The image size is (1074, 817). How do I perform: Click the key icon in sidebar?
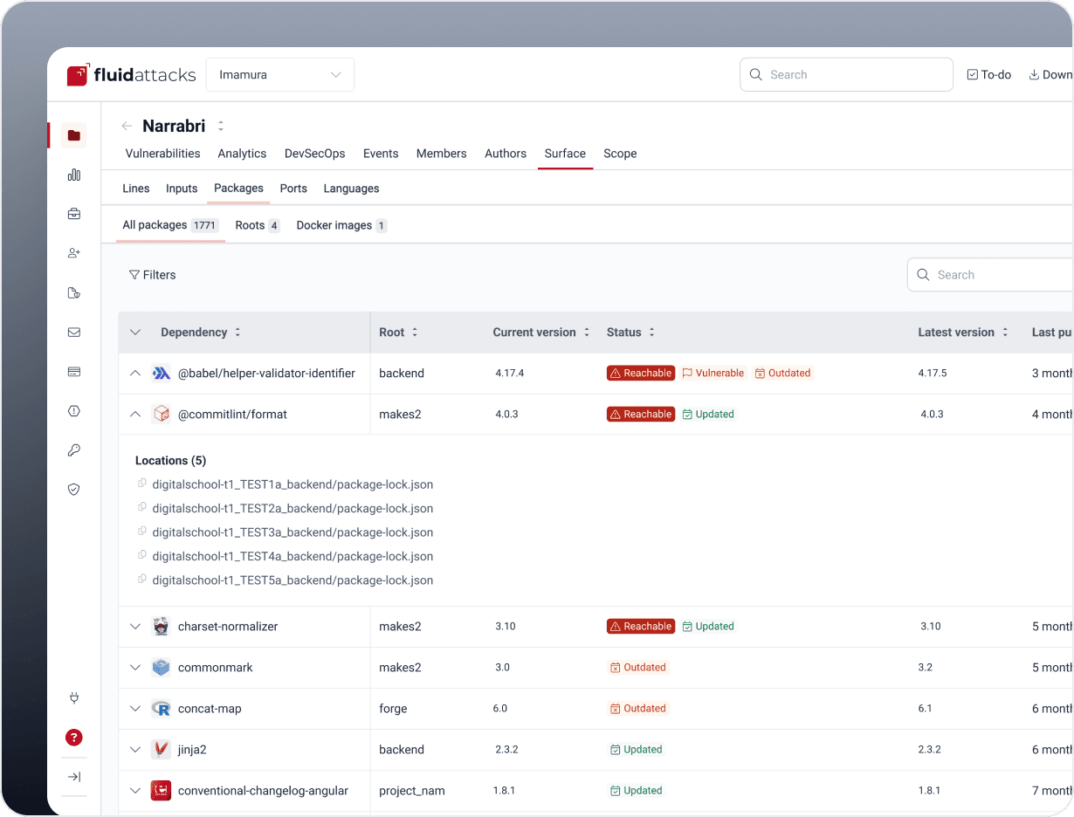click(73, 450)
